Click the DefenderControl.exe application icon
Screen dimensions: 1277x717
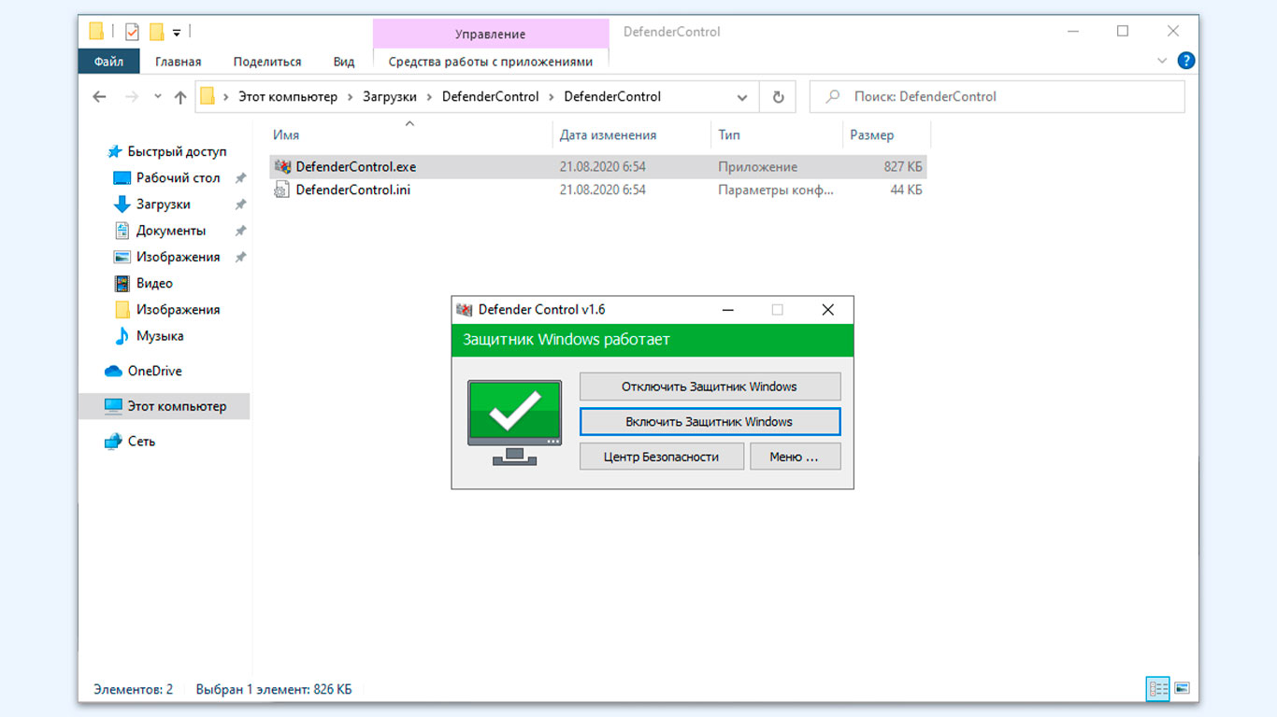click(x=282, y=167)
